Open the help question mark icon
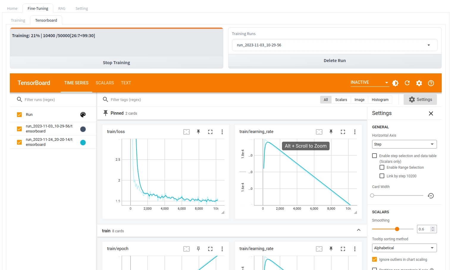This screenshot has width=453, height=270. (431, 83)
